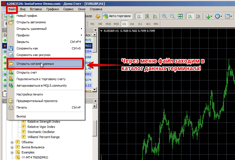Switch chart to bar chart view
This screenshot has height=160, width=235.
point(139,16)
